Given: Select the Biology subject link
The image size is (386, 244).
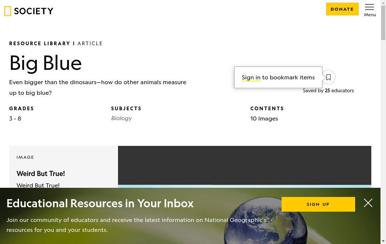Looking at the screenshot, I should pyautogui.click(x=121, y=118).
